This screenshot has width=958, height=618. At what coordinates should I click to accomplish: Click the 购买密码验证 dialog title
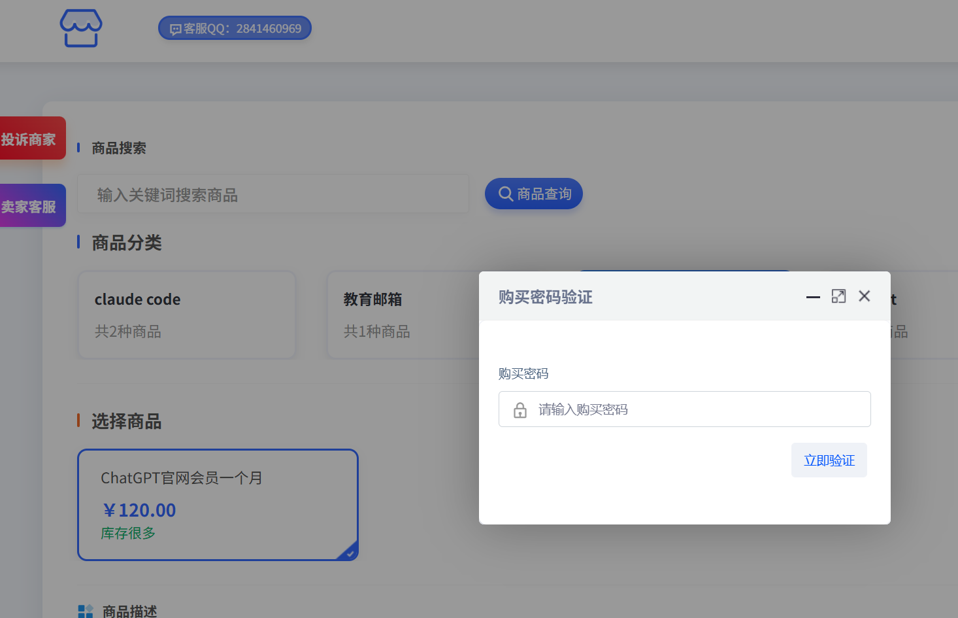coord(546,297)
